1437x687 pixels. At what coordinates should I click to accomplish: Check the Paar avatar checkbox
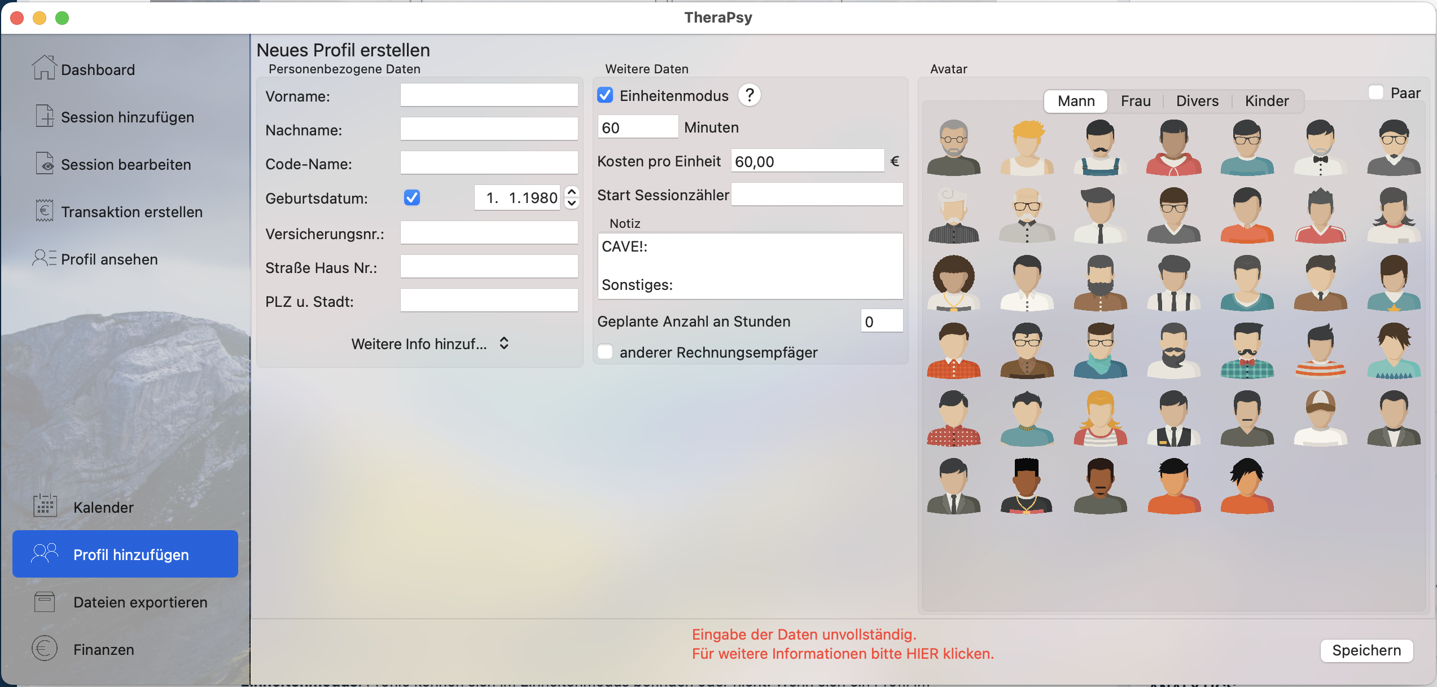pos(1375,93)
